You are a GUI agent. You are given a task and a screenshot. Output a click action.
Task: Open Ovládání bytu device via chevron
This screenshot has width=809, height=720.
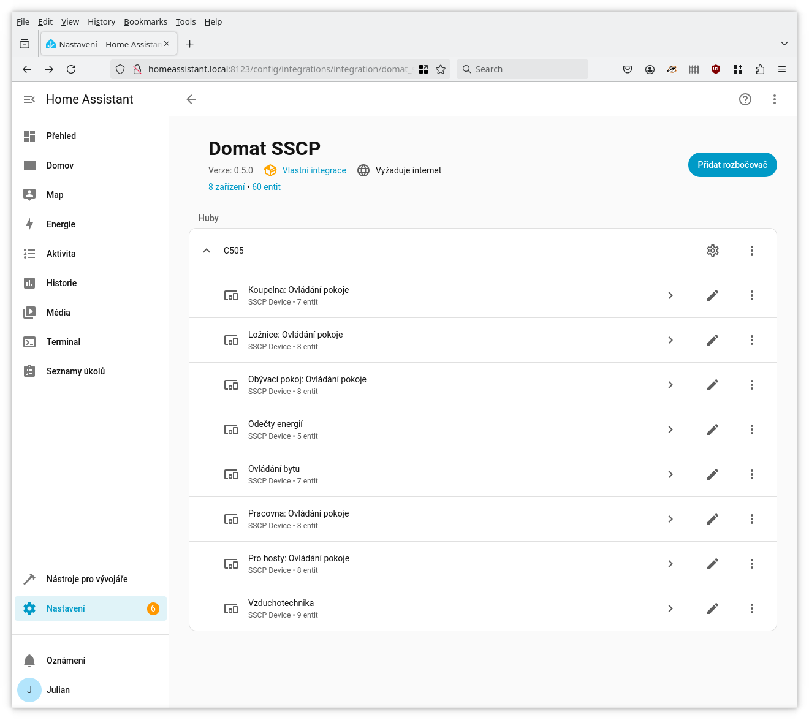pos(670,474)
